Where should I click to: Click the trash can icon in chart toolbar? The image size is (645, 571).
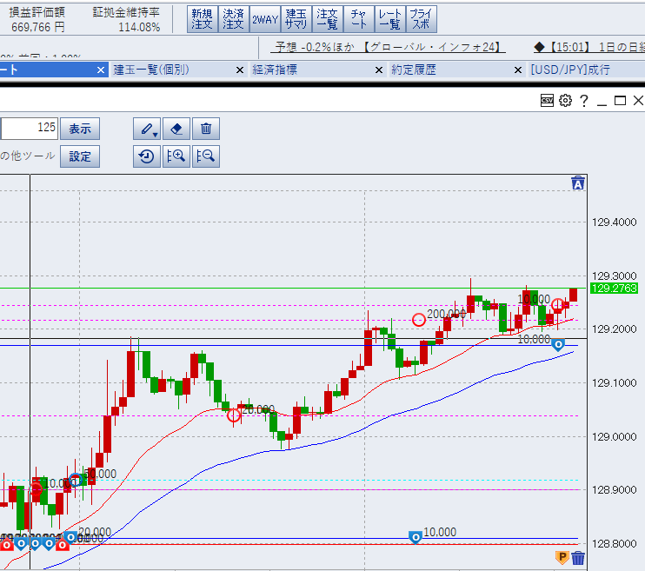(x=206, y=129)
